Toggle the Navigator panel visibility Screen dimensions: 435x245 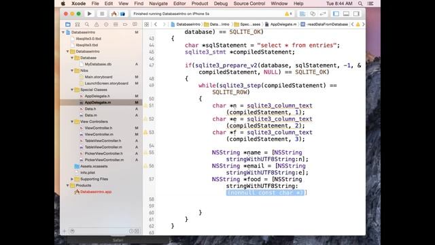click(x=336, y=14)
